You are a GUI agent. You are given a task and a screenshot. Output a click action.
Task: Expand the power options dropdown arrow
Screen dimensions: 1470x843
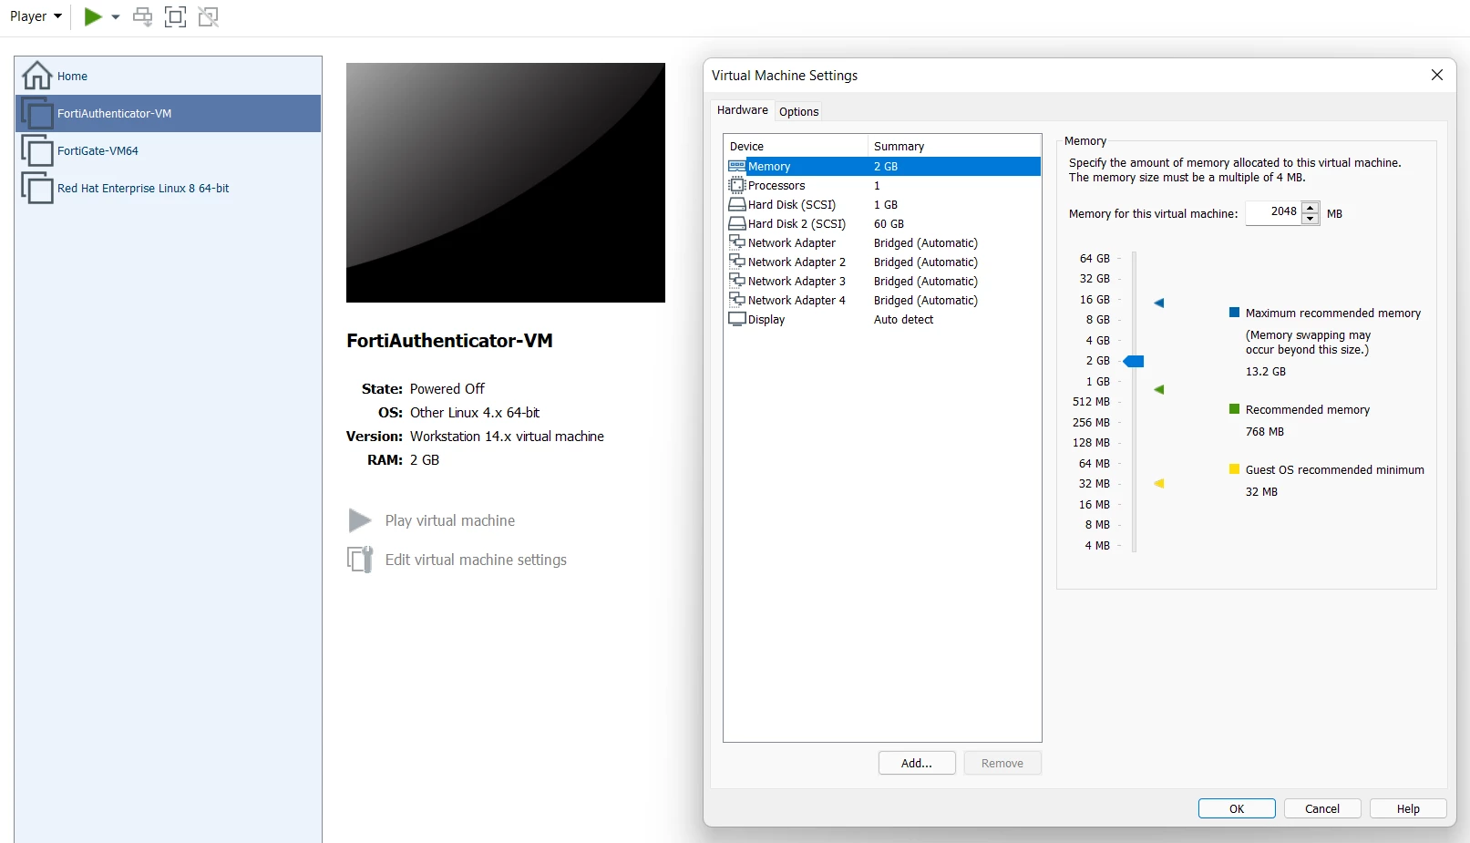pyautogui.click(x=116, y=16)
